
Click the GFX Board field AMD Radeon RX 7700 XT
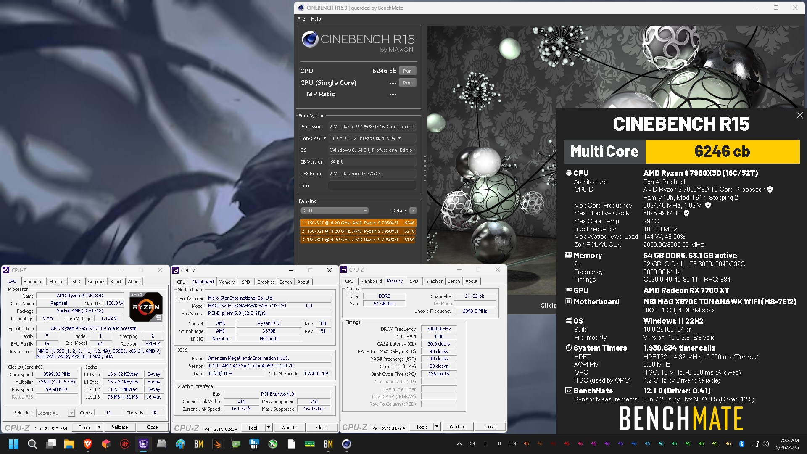coord(372,174)
